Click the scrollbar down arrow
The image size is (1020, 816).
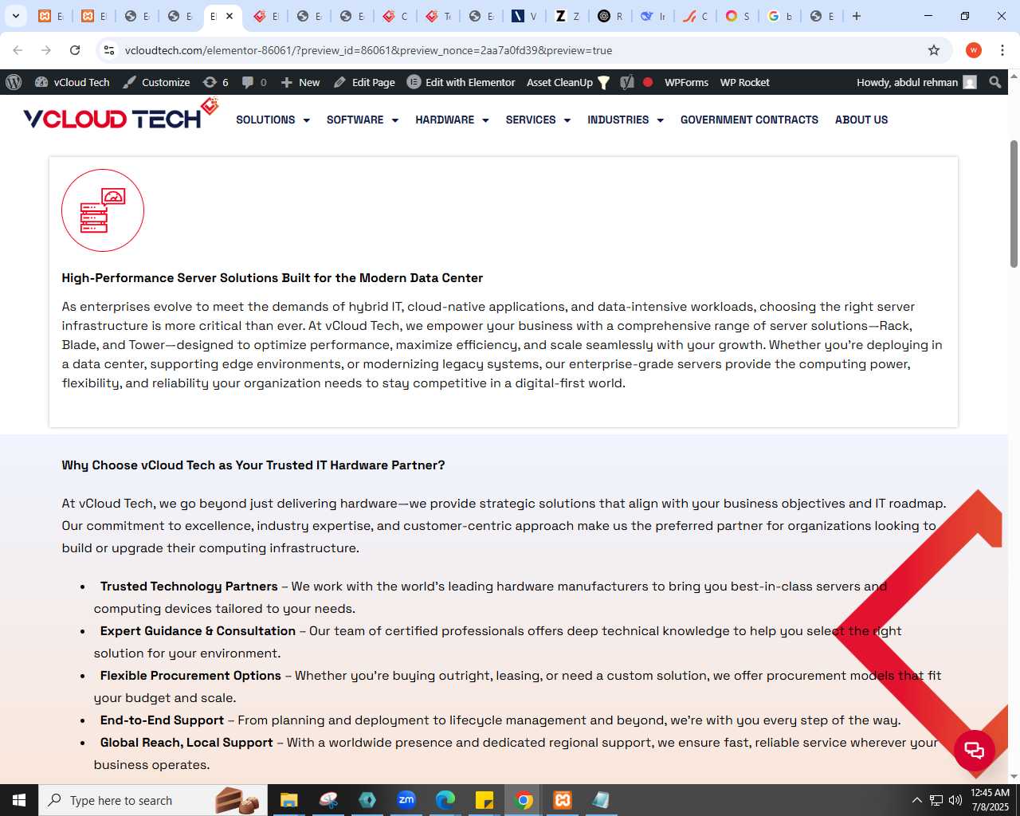1014,776
